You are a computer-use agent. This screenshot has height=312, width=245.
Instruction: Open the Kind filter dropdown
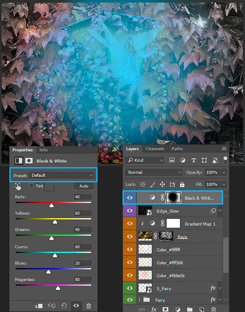145,160
